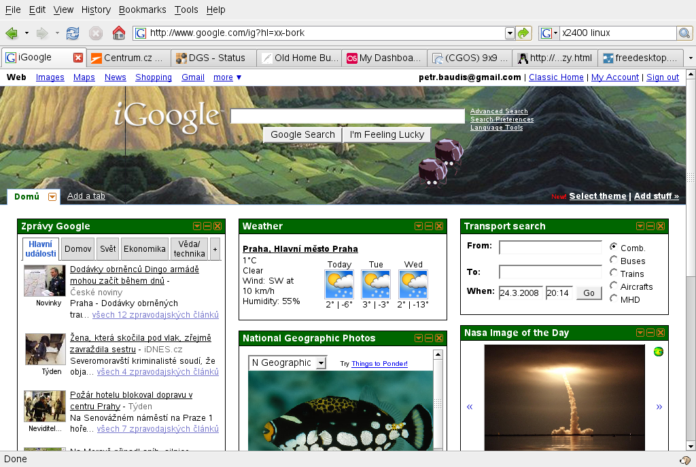This screenshot has width=696, height=467.
Task: Show previous Nasa image with « arrow
Action: point(470,407)
